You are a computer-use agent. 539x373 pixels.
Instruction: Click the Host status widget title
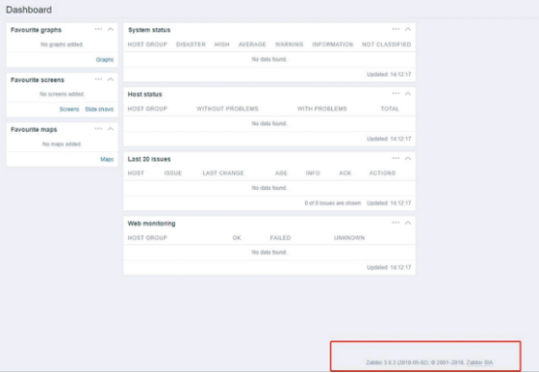point(145,94)
